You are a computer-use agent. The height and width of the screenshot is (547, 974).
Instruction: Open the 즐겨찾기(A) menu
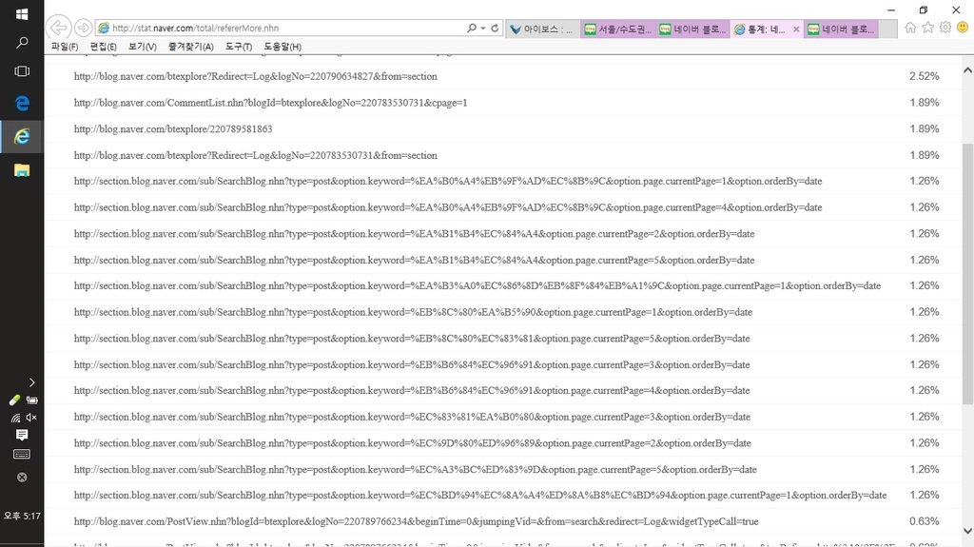point(190,47)
